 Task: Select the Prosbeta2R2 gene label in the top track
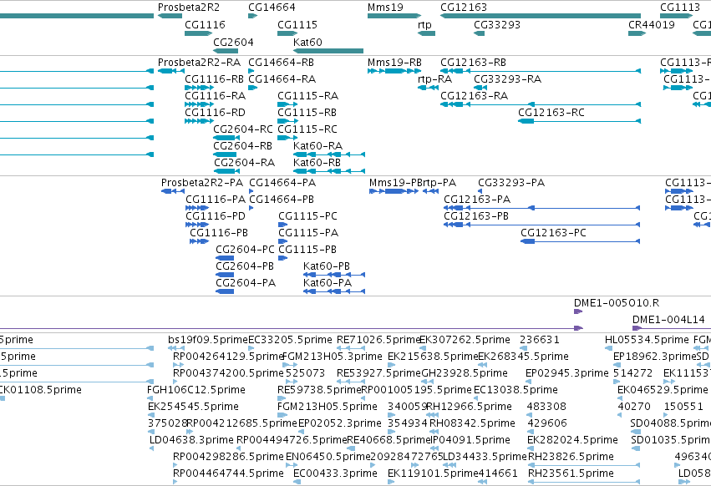(189, 8)
